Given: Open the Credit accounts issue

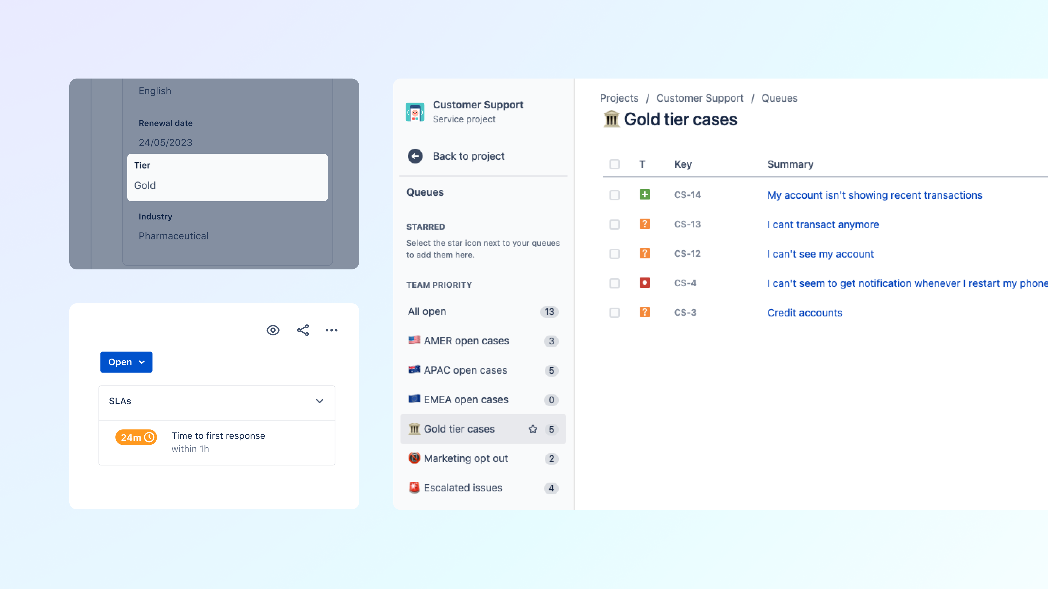Looking at the screenshot, I should point(804,312).
